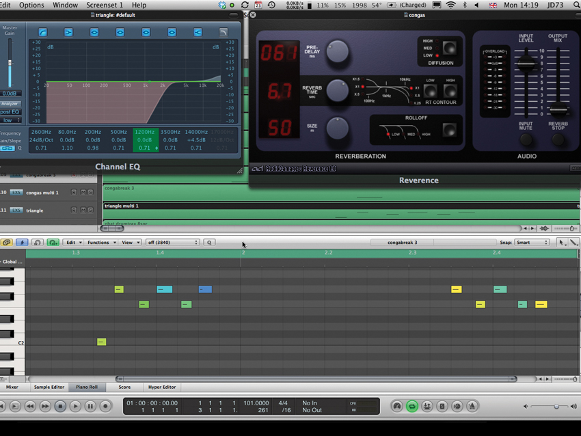Open the quantize off (3840) dropdown
The width and height of the screenshot is (581, 436).
pyautogui.click(x=173, y=243)
